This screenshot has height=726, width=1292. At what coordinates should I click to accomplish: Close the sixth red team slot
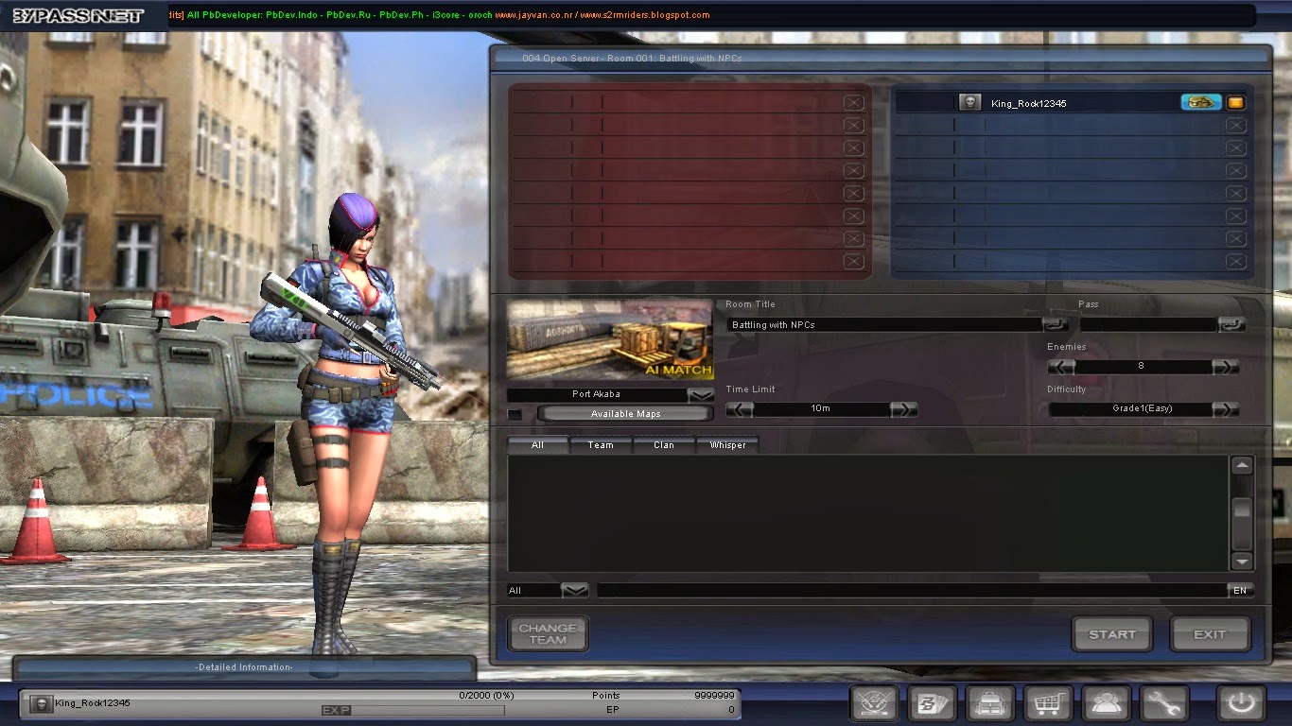pyautogui.click(x=853, y=216)
